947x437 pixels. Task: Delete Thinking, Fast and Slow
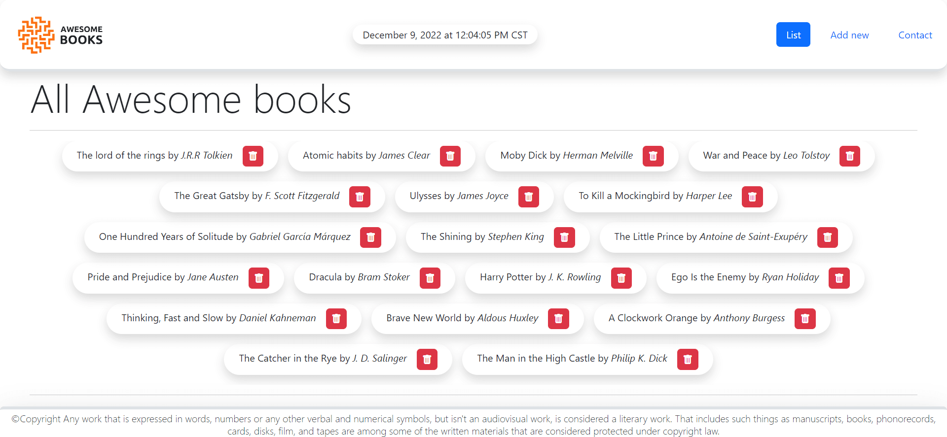[336, 319]
